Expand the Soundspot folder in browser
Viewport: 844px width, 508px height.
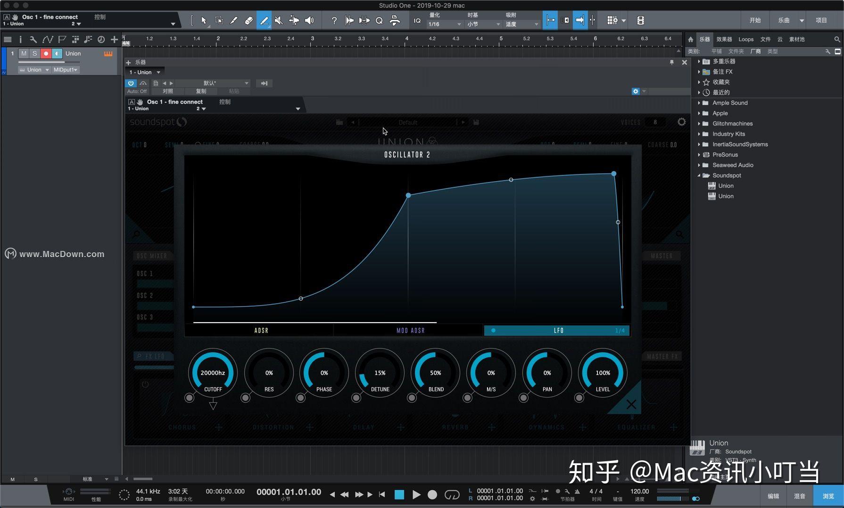pos(700,175)
